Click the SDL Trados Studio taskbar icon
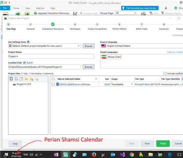 coord(66,155)
